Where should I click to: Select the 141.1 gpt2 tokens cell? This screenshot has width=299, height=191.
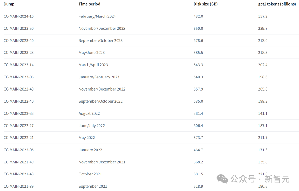point(262,113)
